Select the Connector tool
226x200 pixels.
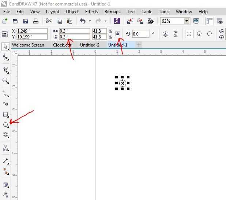[5, 171]
